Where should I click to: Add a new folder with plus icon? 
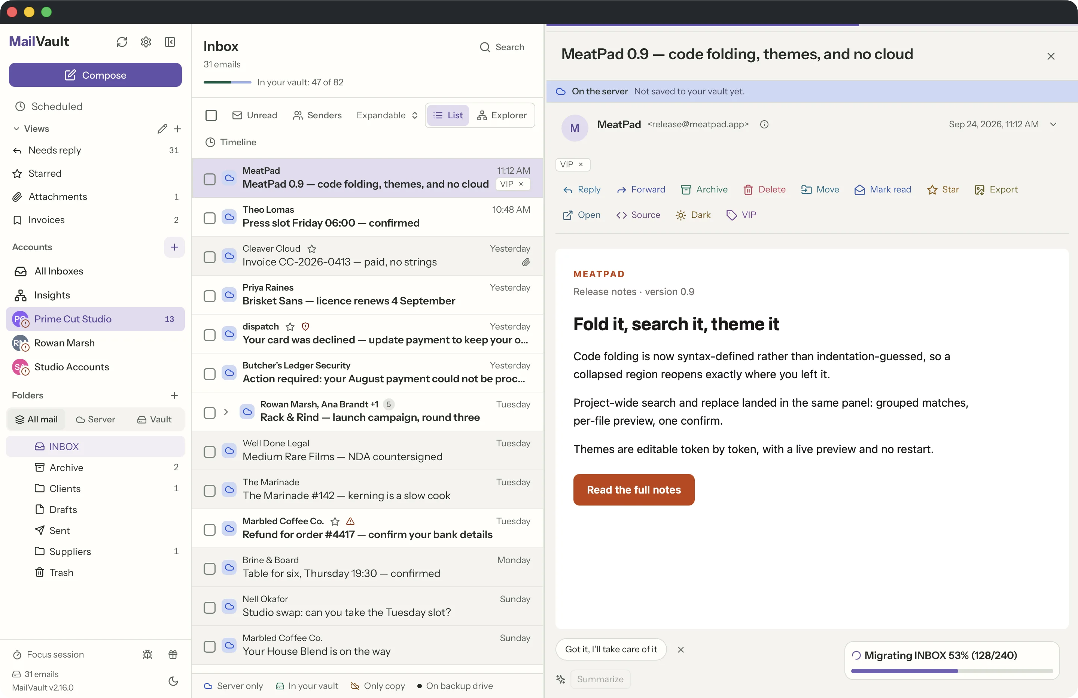[174, 395]
